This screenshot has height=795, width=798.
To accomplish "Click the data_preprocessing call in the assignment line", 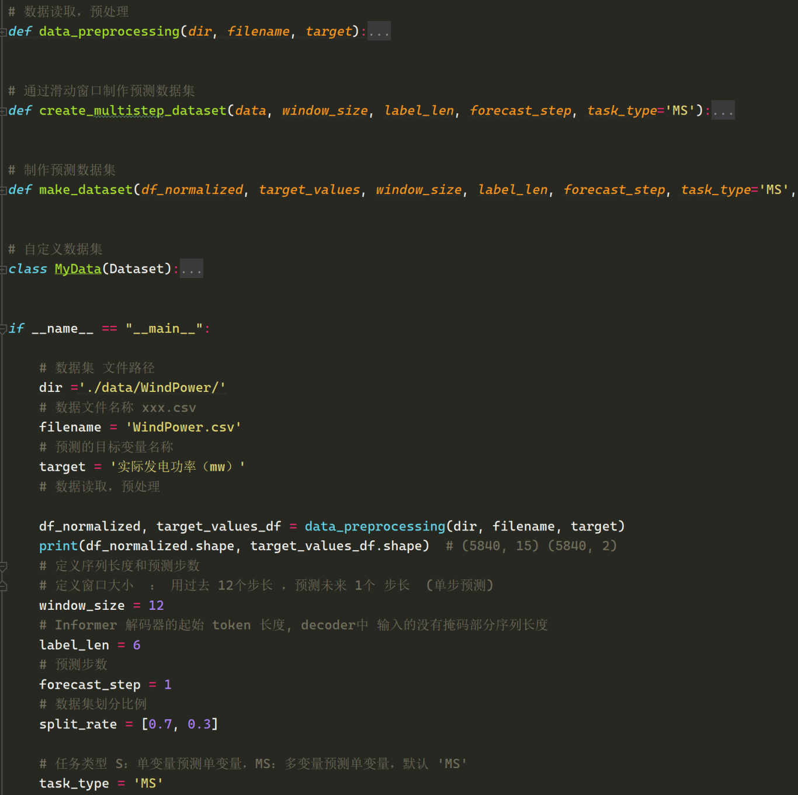I will coord(374,526).
